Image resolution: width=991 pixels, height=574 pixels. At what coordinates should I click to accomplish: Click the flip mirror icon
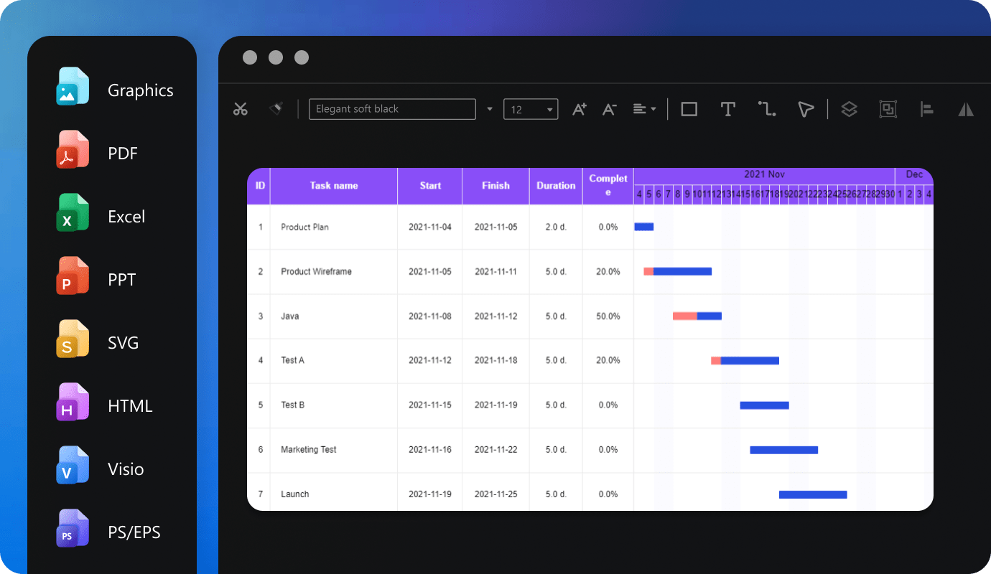(966, 109)
